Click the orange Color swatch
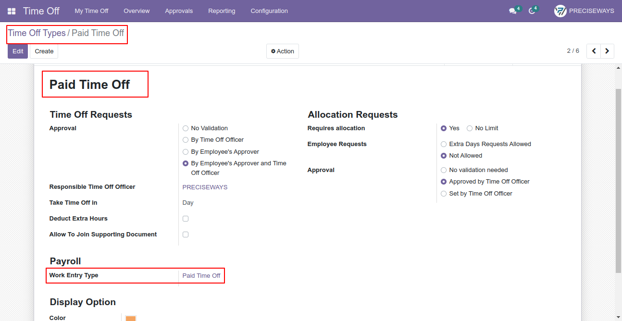This screenshot has height=321, width=622. pyautogui.click(x=131, y=318)
